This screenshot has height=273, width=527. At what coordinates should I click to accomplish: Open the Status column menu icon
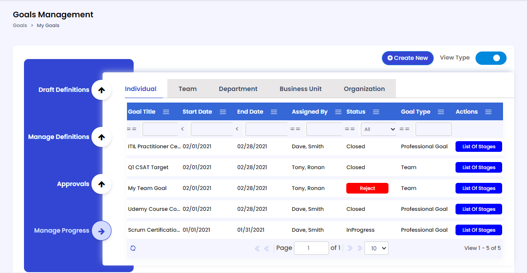tap(376, 112)
